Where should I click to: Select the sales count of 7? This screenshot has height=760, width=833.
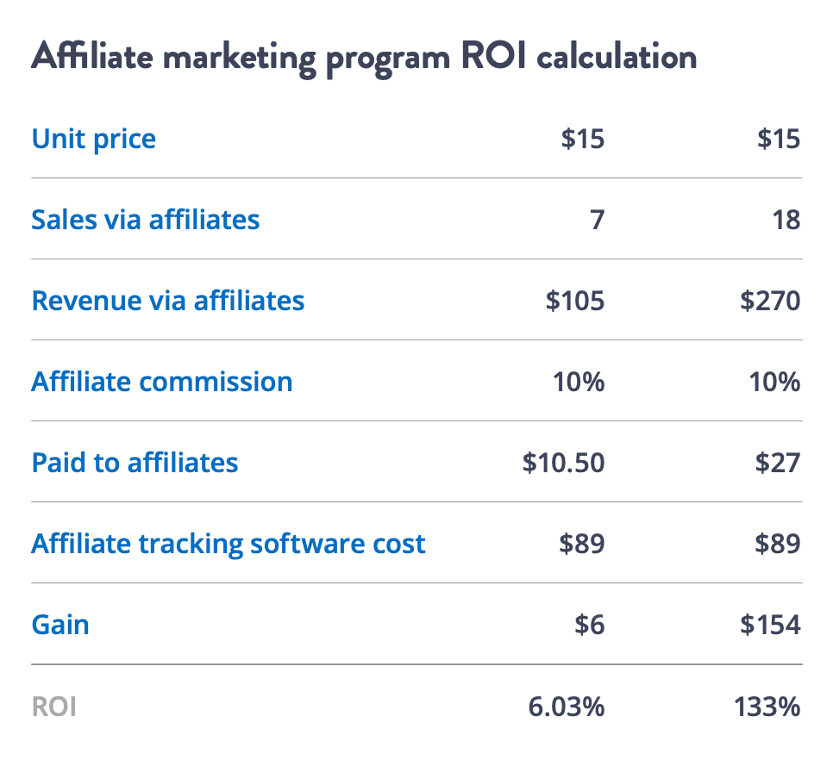597,220
